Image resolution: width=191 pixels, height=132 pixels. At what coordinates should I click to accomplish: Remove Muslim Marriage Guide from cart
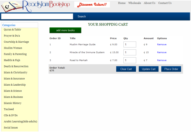[162, 44]
